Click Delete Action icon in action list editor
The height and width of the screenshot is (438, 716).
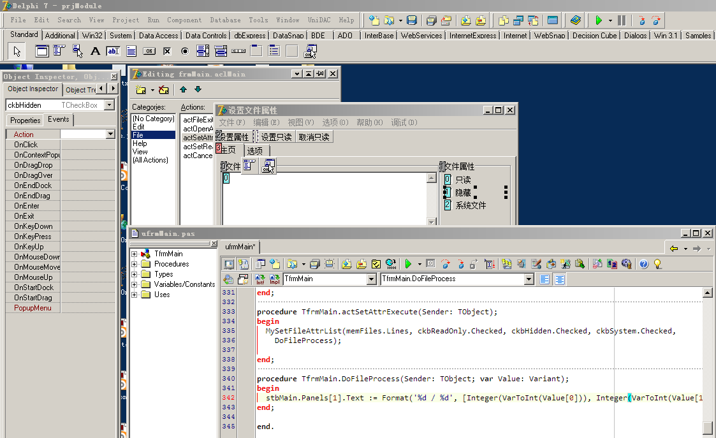[x=163, y=89]
